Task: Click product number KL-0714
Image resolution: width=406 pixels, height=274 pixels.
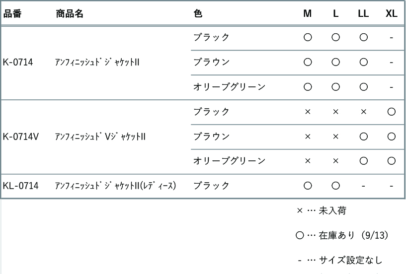Action: pos(21,186)
